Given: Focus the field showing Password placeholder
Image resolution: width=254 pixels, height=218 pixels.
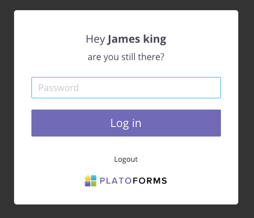Looking at the screenshot, I should [126, 88].
